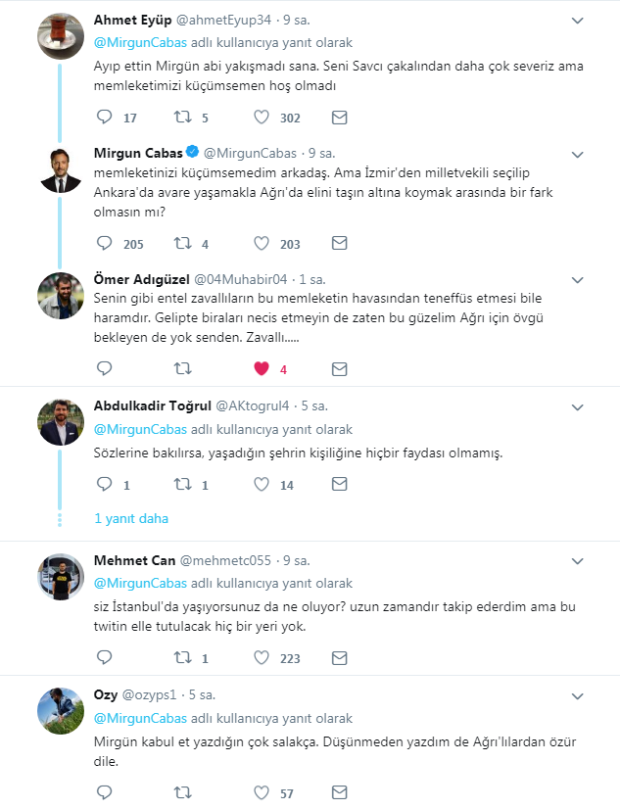
Task: Open the dropdown arrow on Abdulkadir Toğrul's tweet
Action: click(577, 405)
